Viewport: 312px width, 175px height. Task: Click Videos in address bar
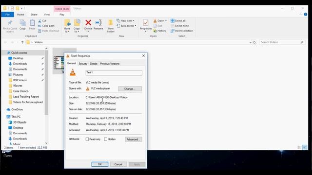[x=39, y=42]
